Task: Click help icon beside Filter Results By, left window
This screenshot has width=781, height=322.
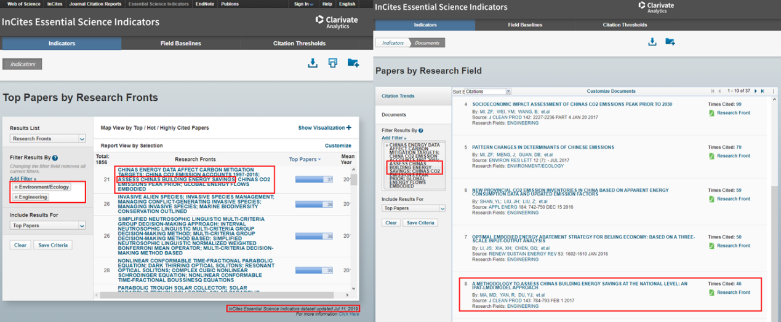Action: [x=55, y=158]
